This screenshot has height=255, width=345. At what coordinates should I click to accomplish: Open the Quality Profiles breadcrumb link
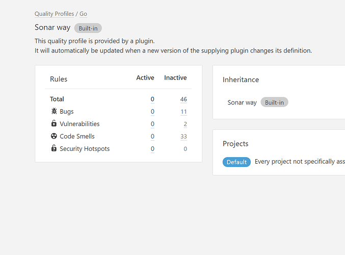tap(54, 14)
